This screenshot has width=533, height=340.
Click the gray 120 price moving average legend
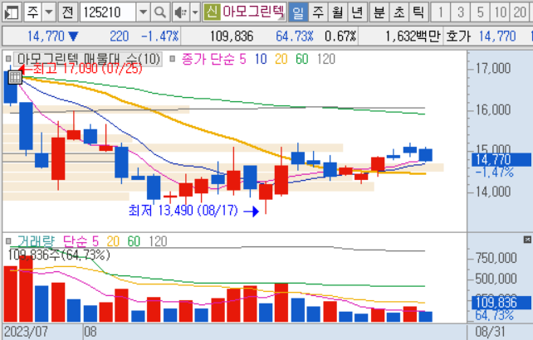[x=326, y=59]
